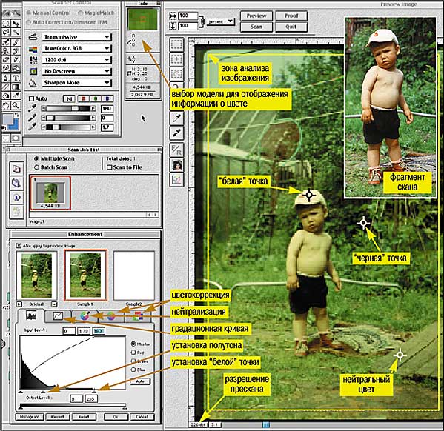
Task: Select the magnifier Zoom tool in toolbox
Action: (x=16, y=106)
